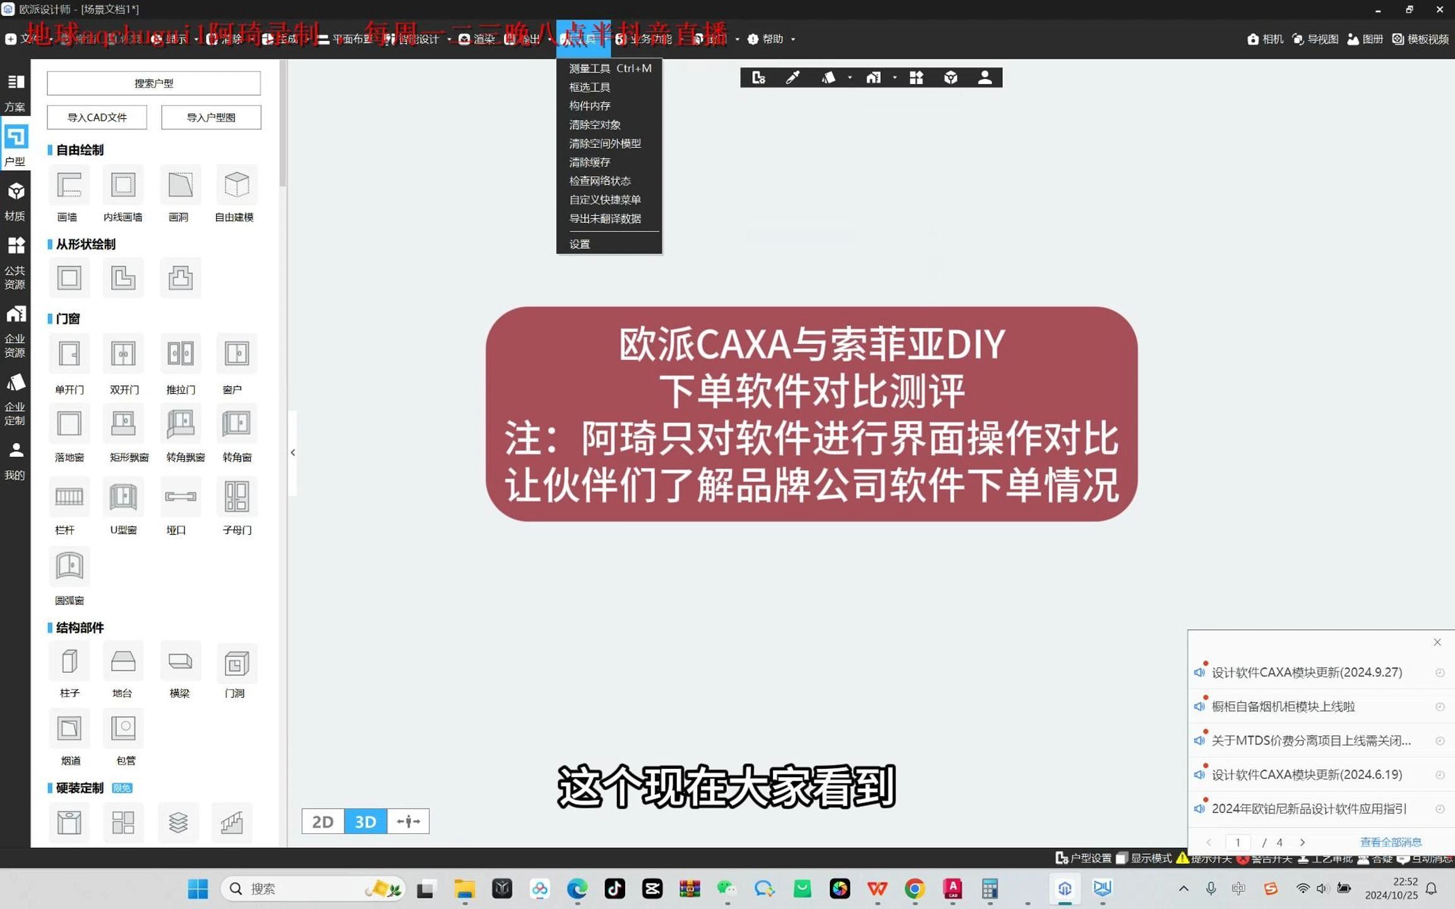Click the 导入户型图 button

tap(211, 117)
